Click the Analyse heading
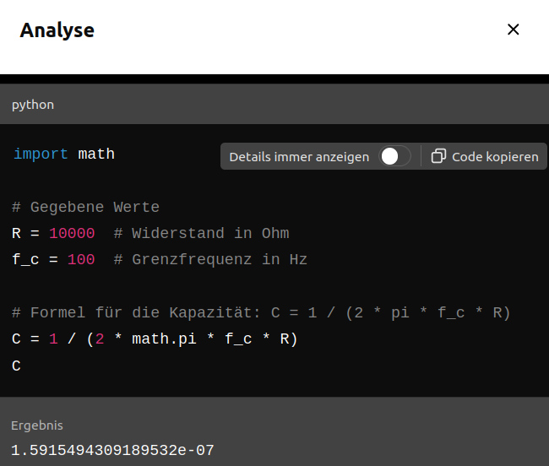Screen dimensions: 549x466 [x=57, y=30]
